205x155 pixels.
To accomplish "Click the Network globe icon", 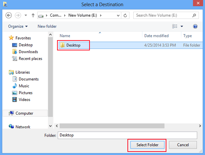I will point(11,127).
